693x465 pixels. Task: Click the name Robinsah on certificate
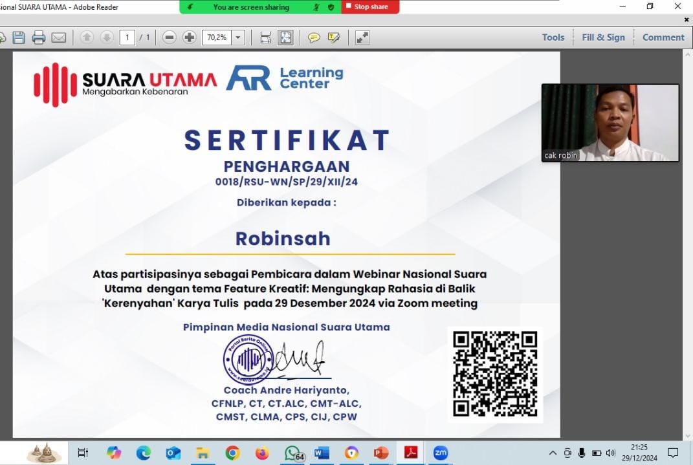[x=283, y=239]
